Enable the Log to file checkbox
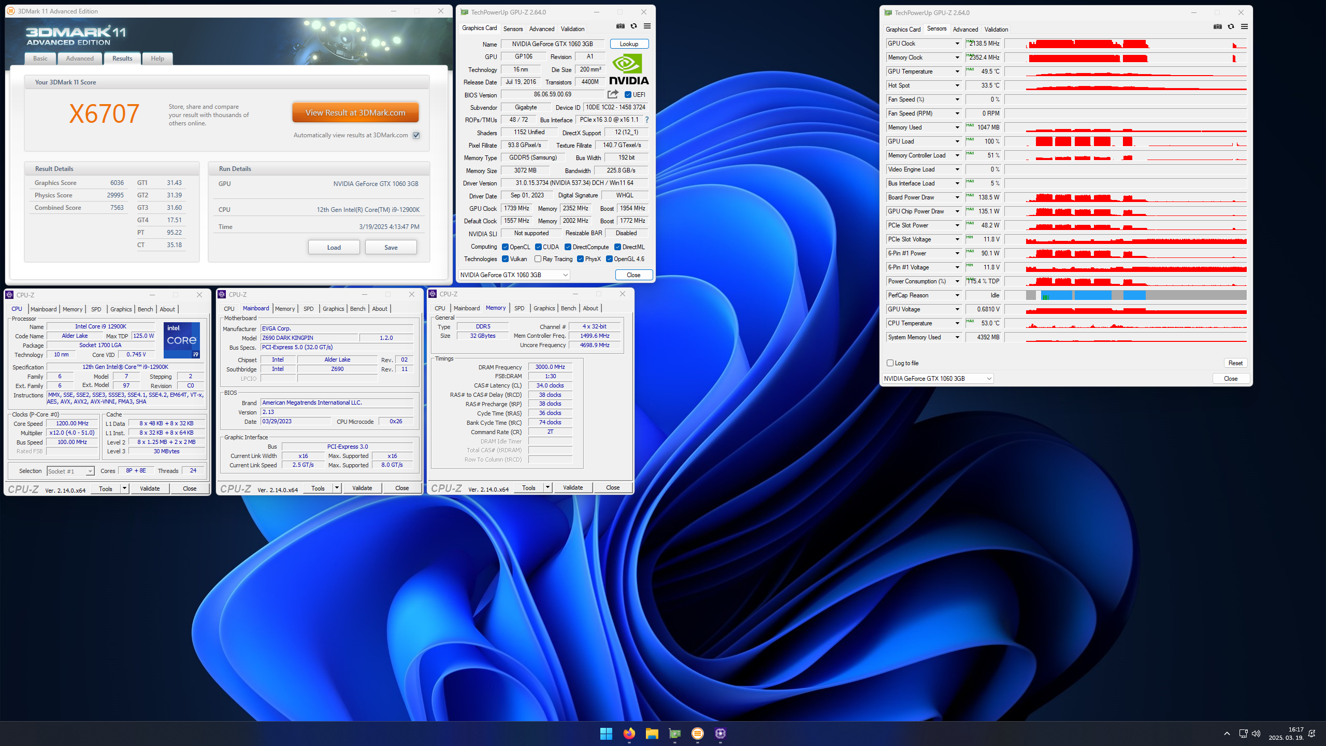This screenshot has width=1326, height=746. pos(890,363)
